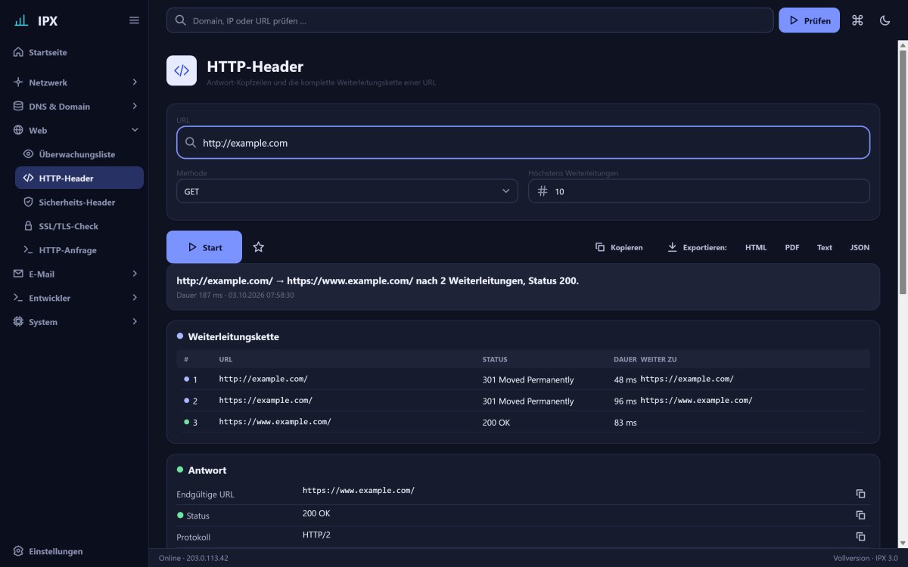
Task: Export results as Text
Action: click(x=825, y=247)
